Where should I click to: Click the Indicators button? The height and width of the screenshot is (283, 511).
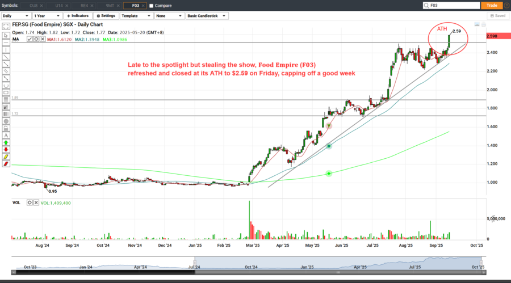pos(78,16)
